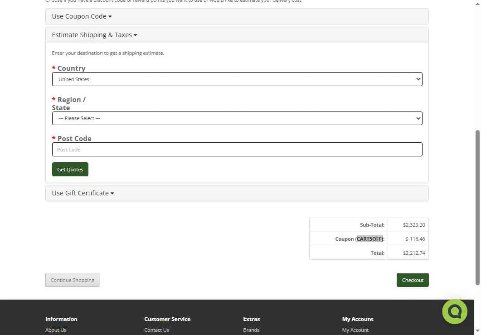Click the Get Quotes button
This screenshot has height=335, width=481.
point(70,170)
